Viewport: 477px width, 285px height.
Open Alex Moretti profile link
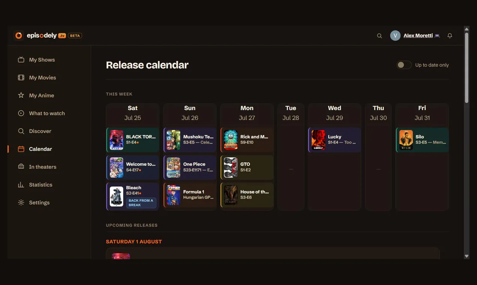[418, 36]
